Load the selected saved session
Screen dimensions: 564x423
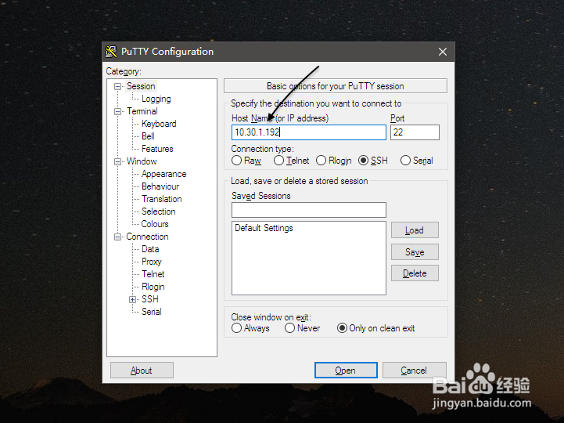(415, 230)
